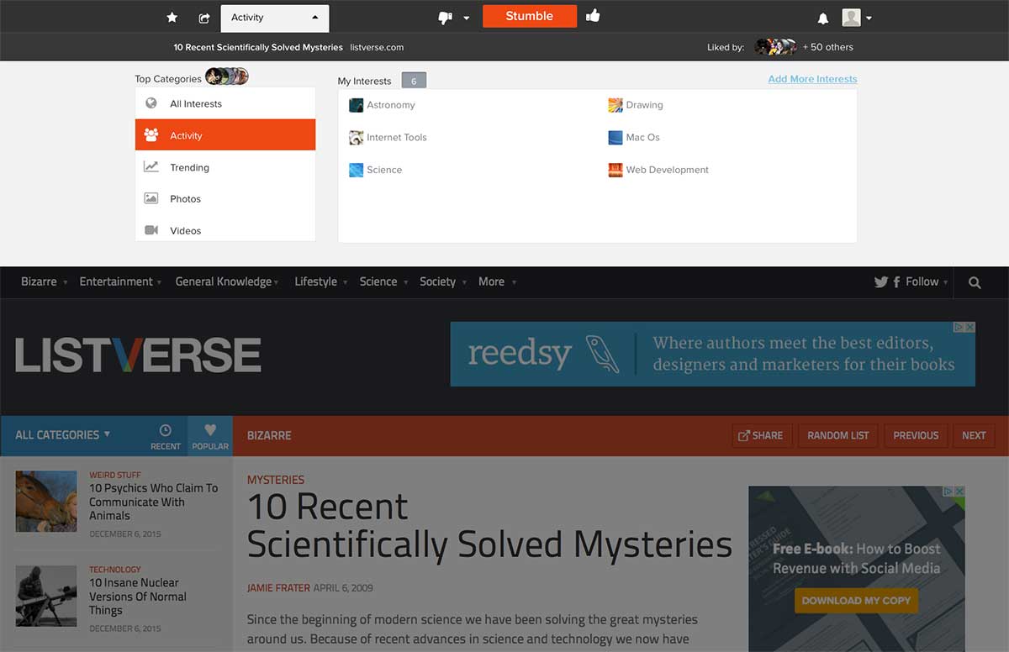Viewport: 1009px width, 652px height.
Task: Click the Facebook f icon
Action: pyautogui.click(x=896, y=282)
